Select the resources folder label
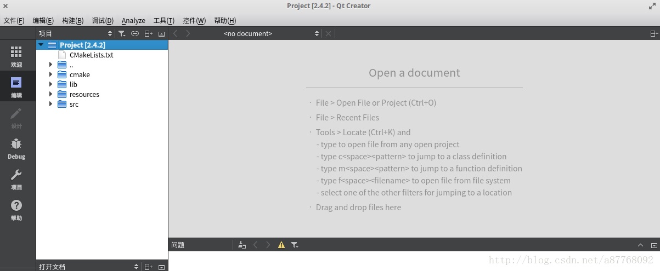 point(84,94)
